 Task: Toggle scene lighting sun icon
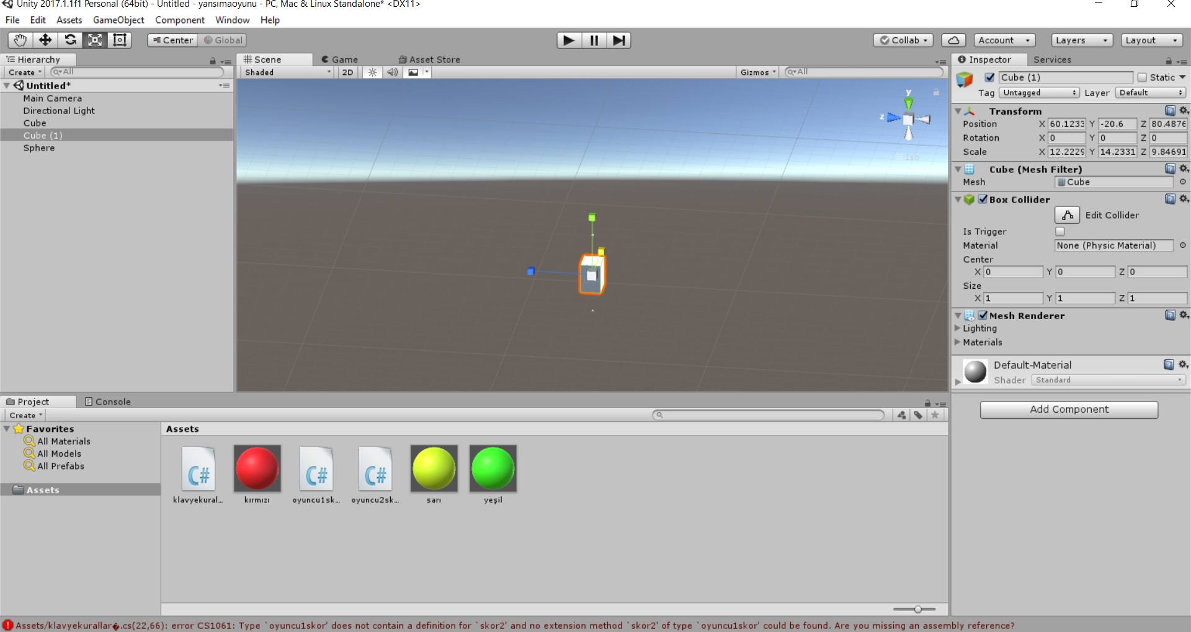(x=372, y=72)
